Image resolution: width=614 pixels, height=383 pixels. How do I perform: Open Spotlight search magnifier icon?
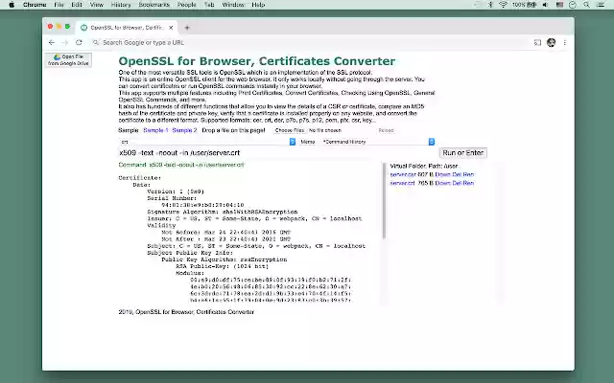click(x=586, y=5)
